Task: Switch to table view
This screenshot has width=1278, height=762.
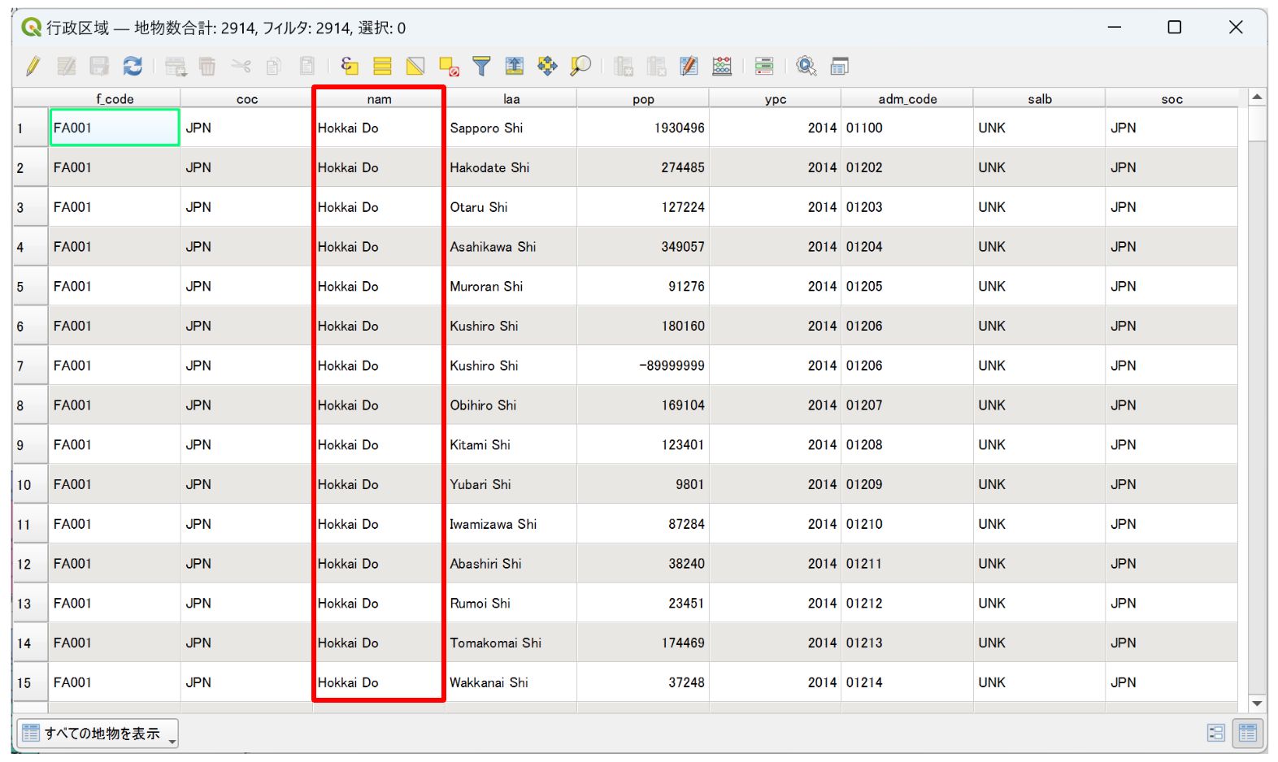Action: point(1248,734)
